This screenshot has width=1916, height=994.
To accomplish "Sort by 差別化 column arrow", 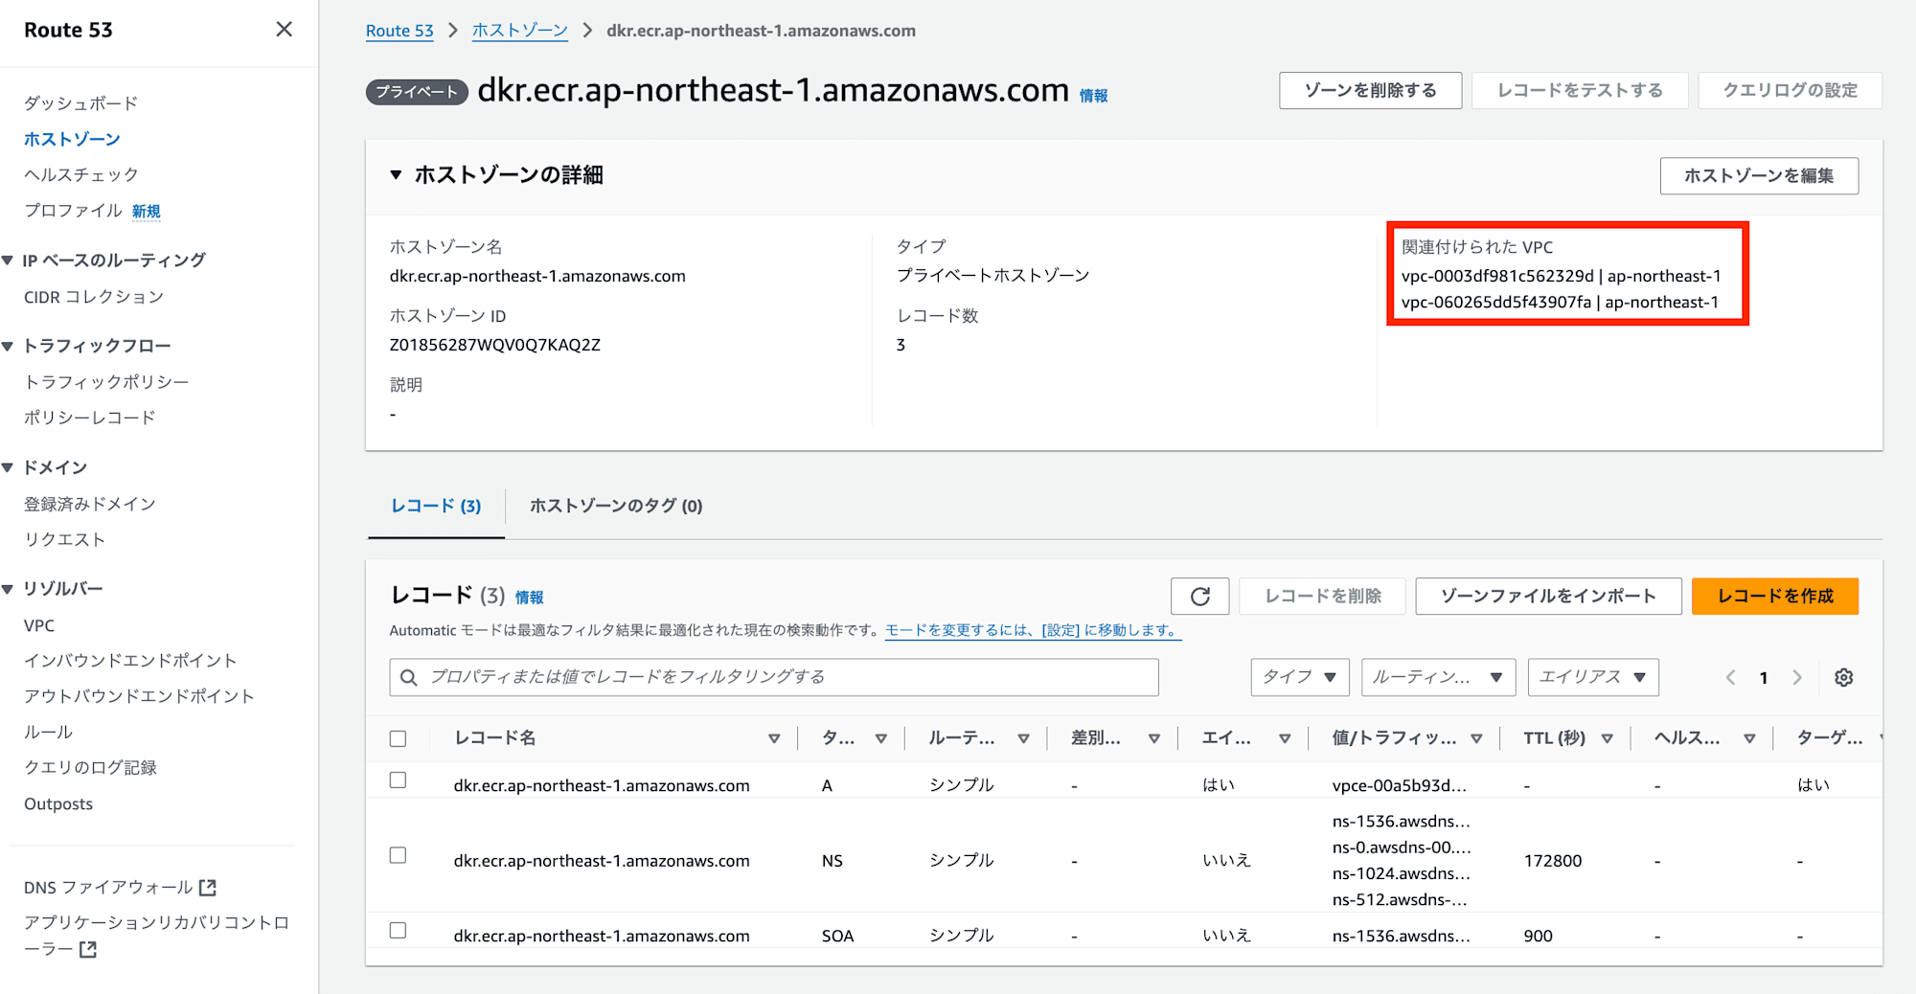I will (1153, 738).
